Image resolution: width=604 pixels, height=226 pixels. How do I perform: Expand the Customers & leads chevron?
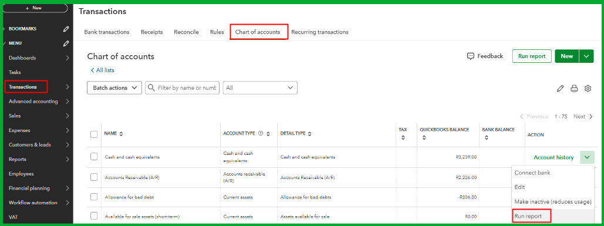click(68, 145)
